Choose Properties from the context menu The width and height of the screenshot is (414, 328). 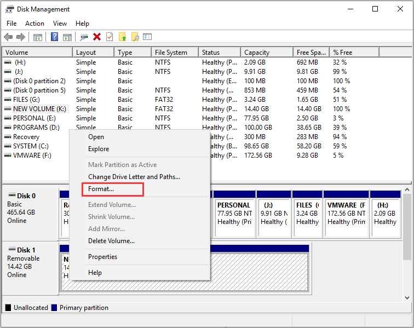[x=102, y=257]
